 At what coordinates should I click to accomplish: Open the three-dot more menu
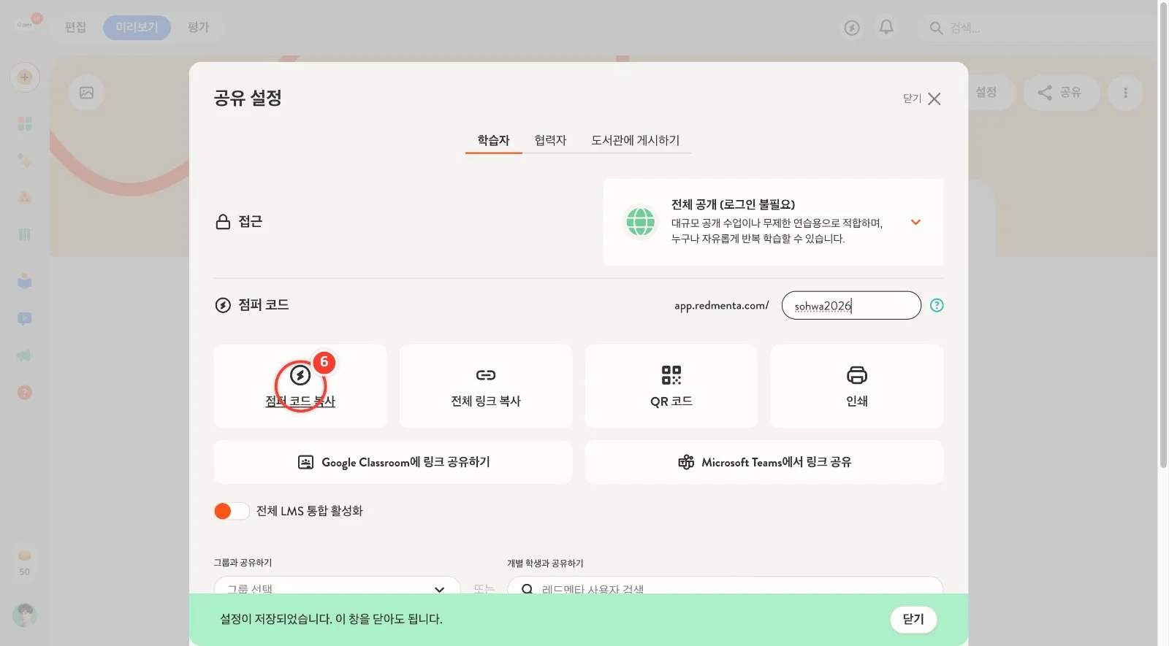pyautogui.click(x=1125, y=93)
